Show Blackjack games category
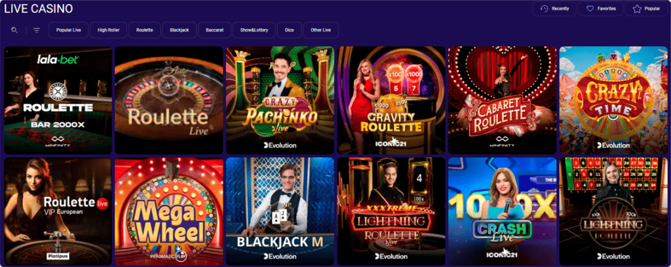 pyautogui.click(x=180, y=30)
